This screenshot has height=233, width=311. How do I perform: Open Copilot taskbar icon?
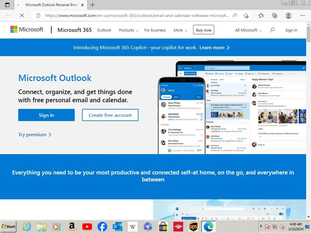(x=148, y=227)
